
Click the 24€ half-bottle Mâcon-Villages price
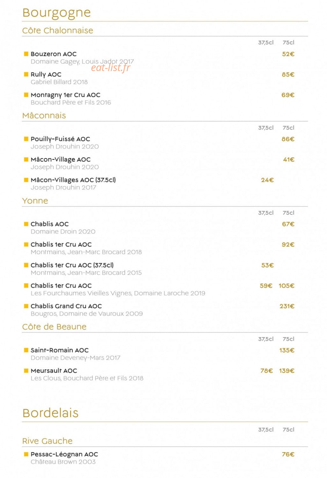(267, 180)
